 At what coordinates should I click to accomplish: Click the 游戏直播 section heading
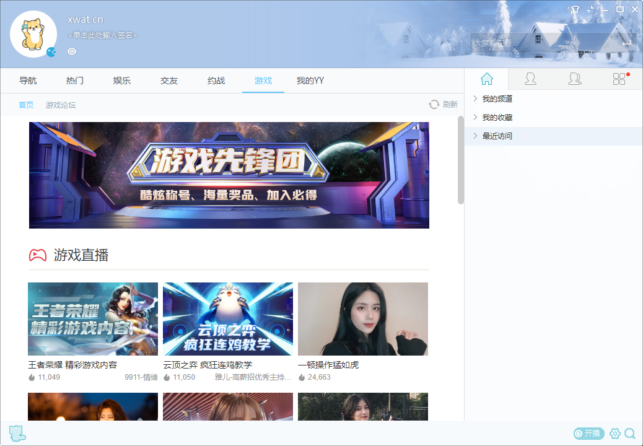tap(81, 255)
